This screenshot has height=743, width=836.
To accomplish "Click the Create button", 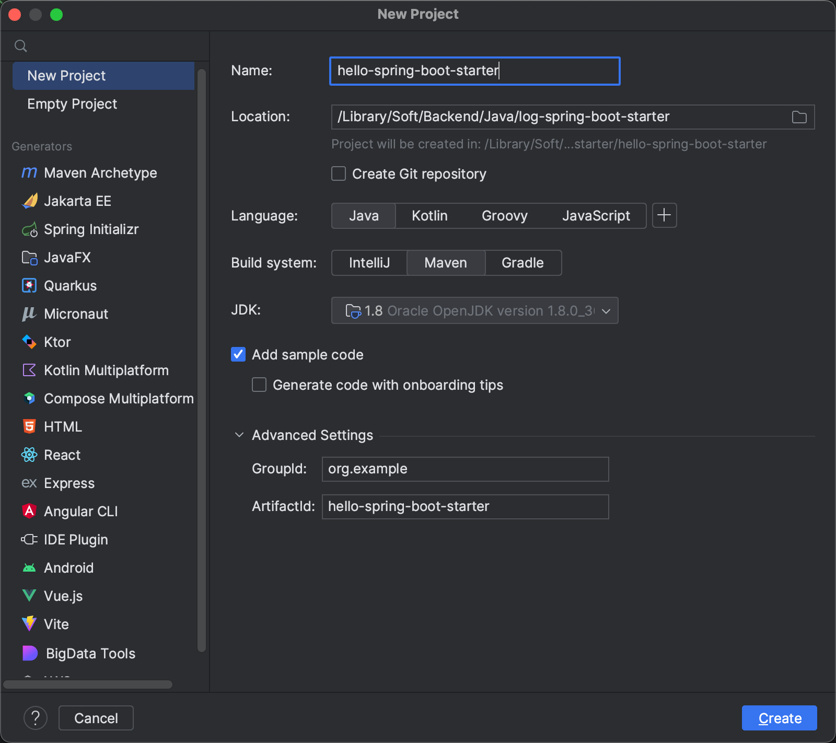I will coord(779,718).
